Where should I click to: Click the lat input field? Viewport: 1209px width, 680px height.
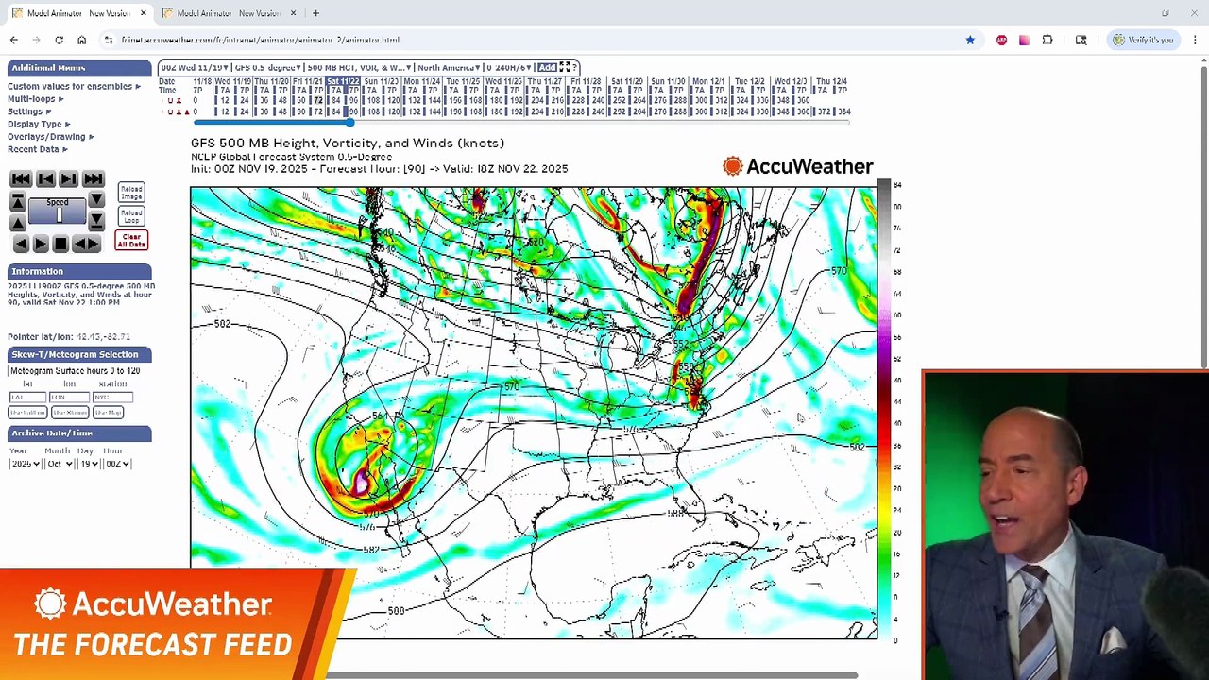pyautogui.click(x=27, y=398)
